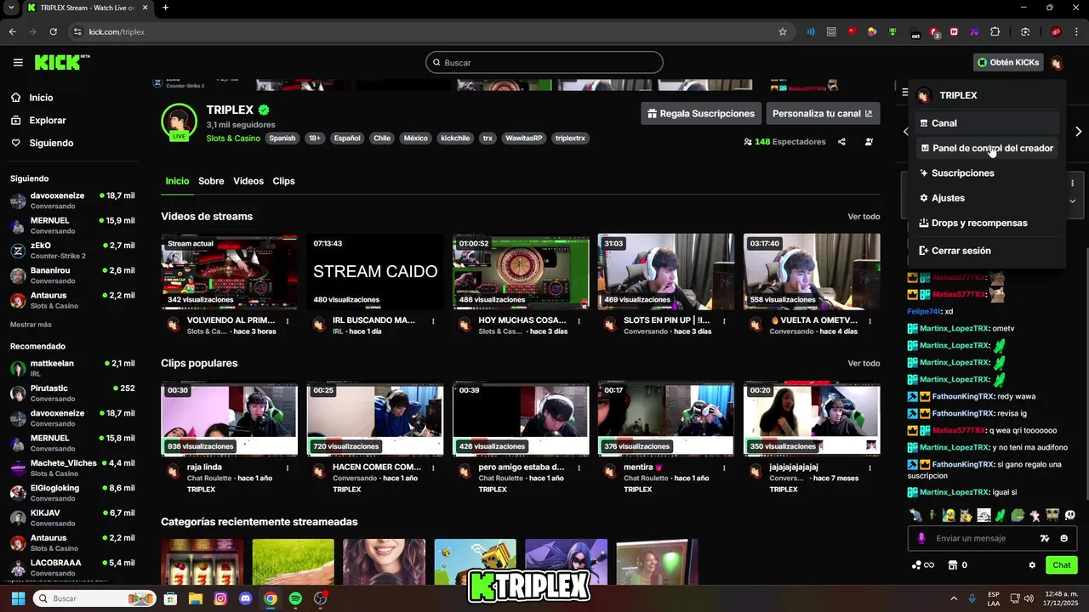Open zEkO channel in the sidebar

pyautogui.click(x=72, y=251)
